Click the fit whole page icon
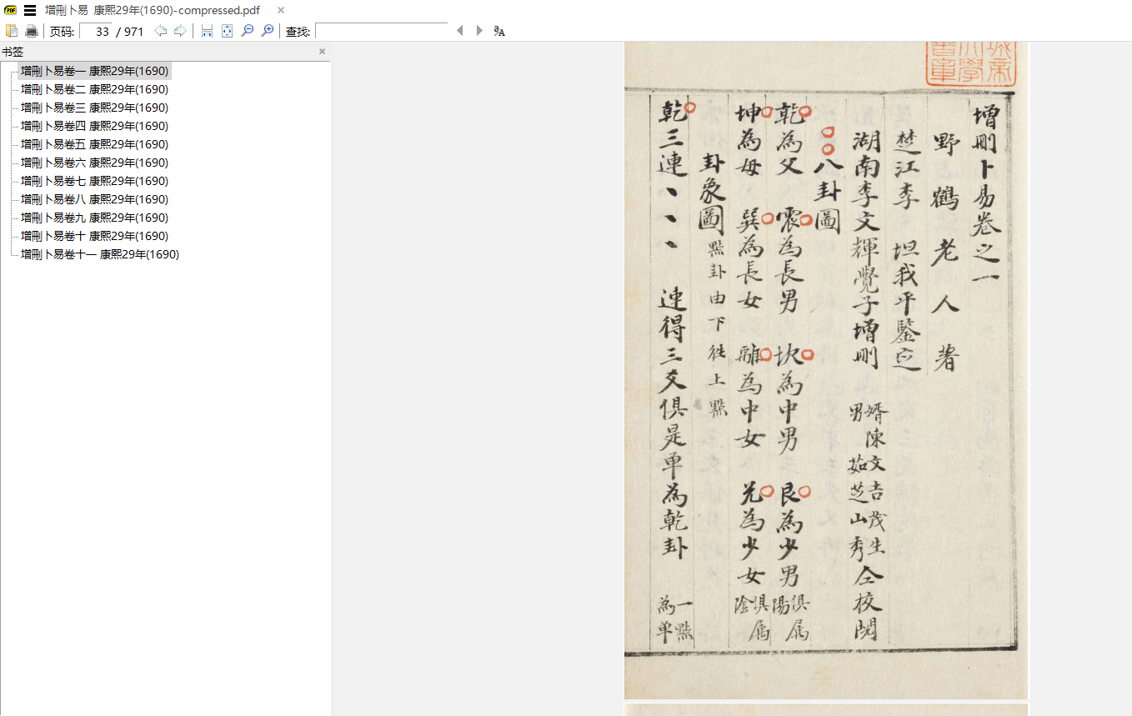 click(x=227, y=31)
